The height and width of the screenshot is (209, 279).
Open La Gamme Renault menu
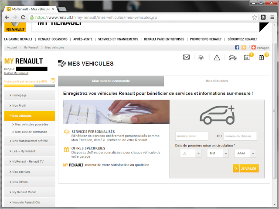point(18,39)
